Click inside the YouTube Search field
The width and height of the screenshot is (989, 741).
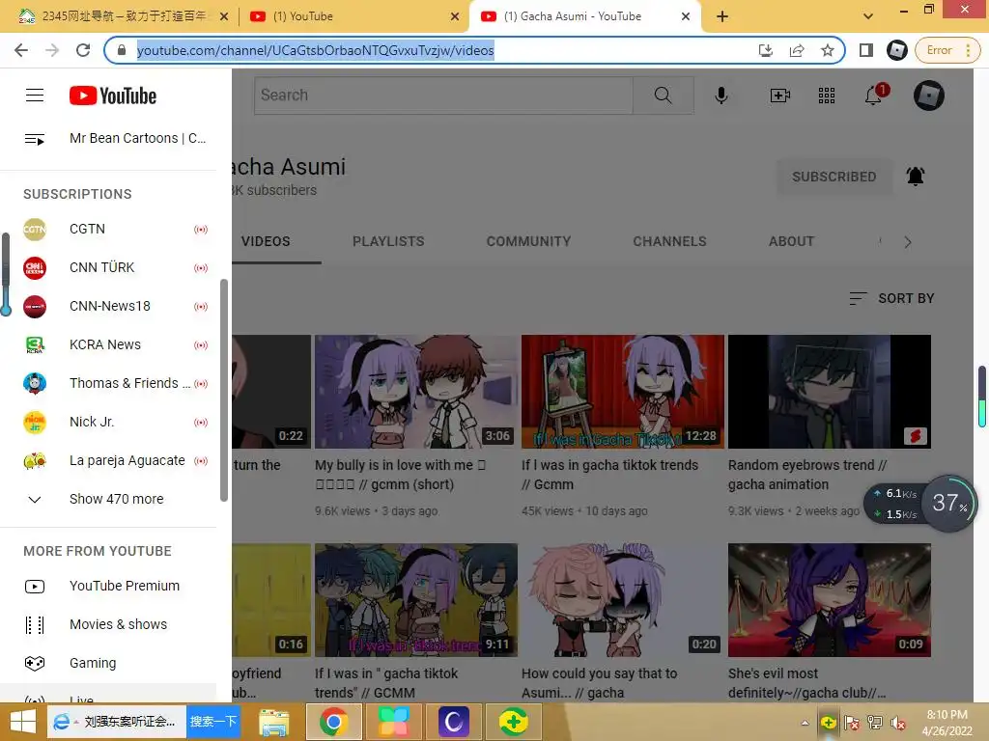coord(443,96)
